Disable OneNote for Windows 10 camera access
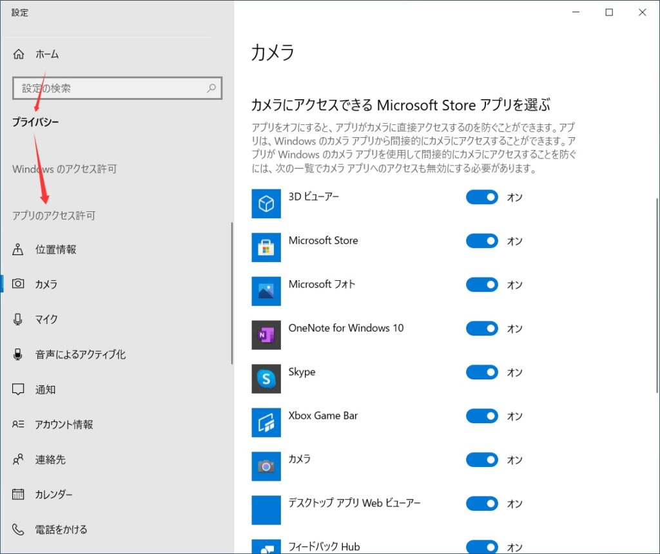Image resolution: width=660 pixels, height=554 pixels. [481, 329]
